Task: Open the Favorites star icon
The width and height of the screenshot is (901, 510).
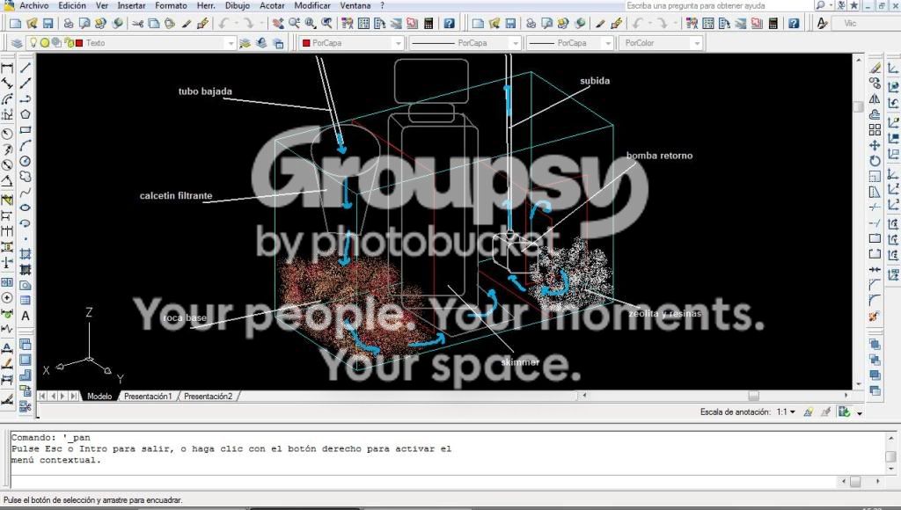Action: [x=853, y=5]
